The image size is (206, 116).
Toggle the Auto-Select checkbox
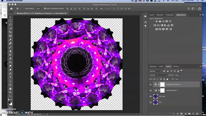[24, 9]
